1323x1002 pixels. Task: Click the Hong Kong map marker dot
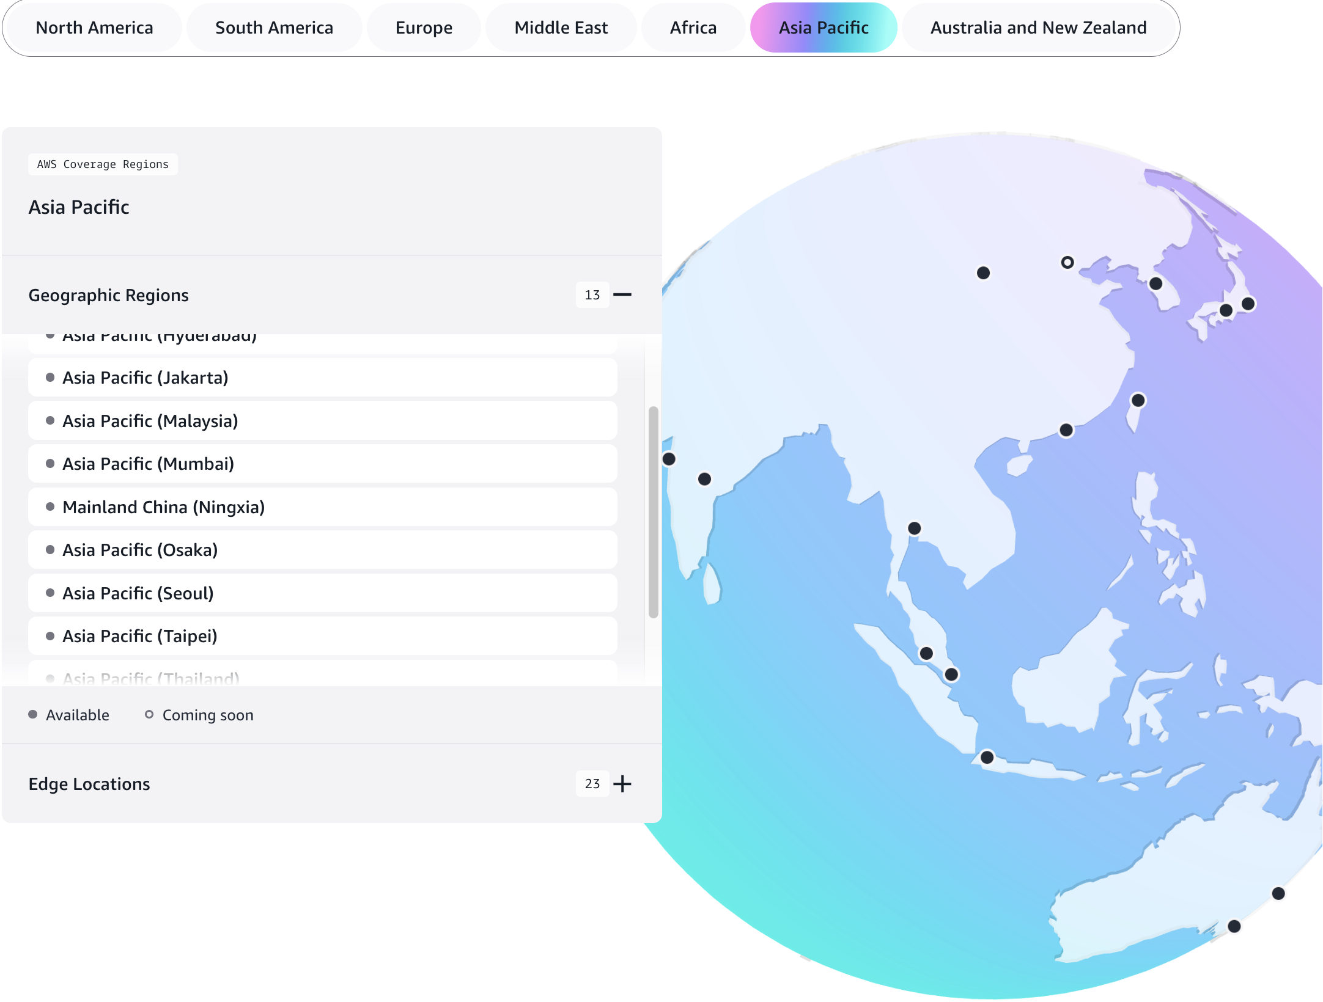pyautogui.click(x=1066, y=430)
